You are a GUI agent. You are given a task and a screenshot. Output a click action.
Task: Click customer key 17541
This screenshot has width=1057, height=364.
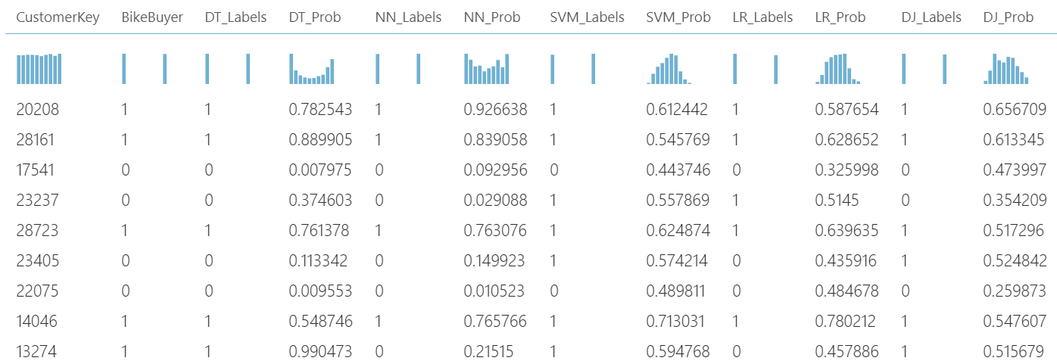[x=37, y=170]
